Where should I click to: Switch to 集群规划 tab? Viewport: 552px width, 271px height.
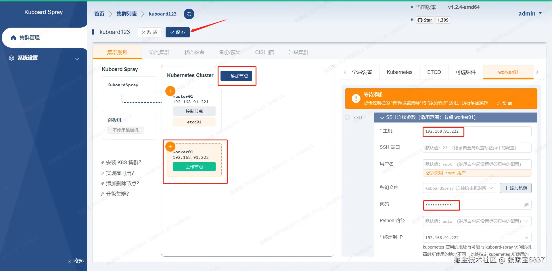[117, 52]
